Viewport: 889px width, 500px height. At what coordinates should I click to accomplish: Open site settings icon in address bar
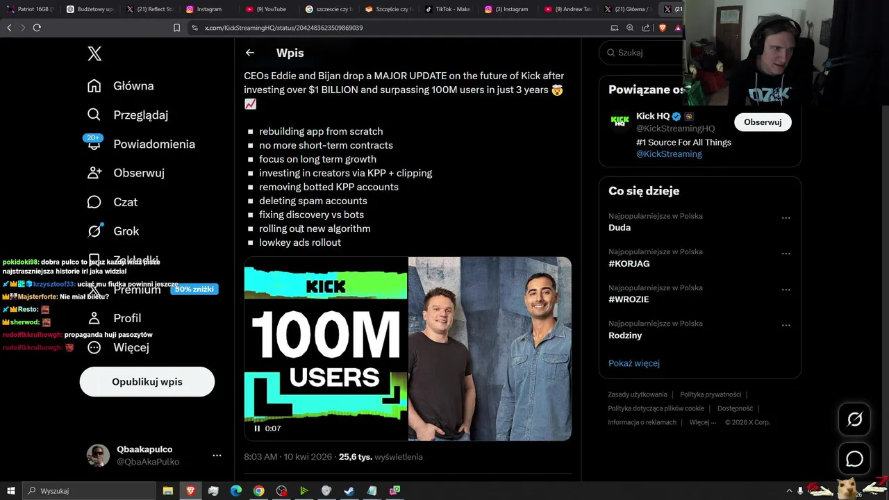click(195, 28)
